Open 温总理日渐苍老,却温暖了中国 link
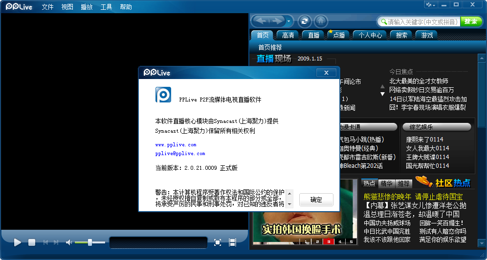The image size is (487, 260). [x=411, y=214]
